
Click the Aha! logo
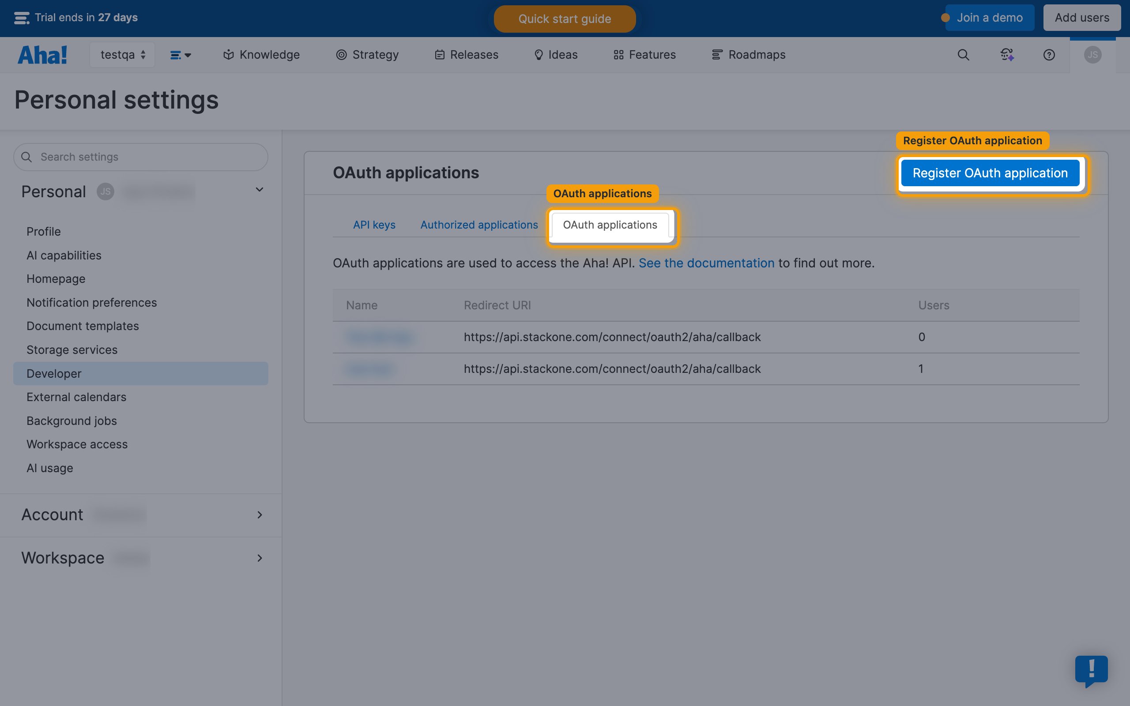coord(42,55)
